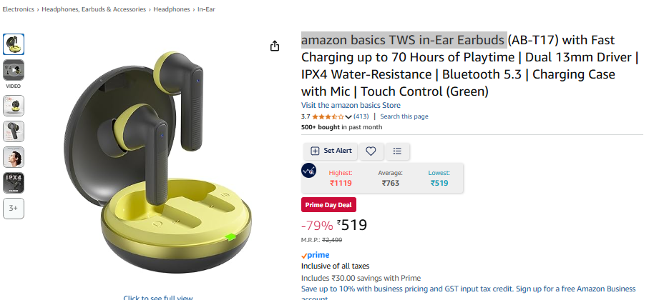Click the price tracker logo icon
649x300 pixels.
click(x=309, y=171)
